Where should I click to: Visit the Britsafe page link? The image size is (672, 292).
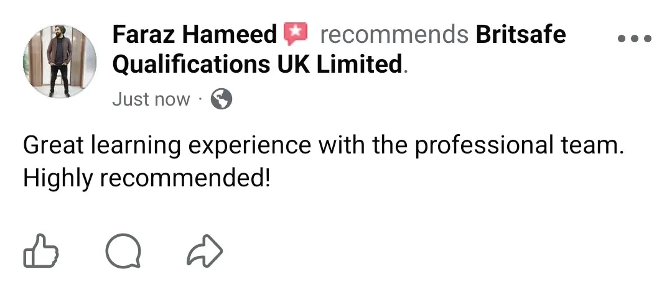(521, 34)
